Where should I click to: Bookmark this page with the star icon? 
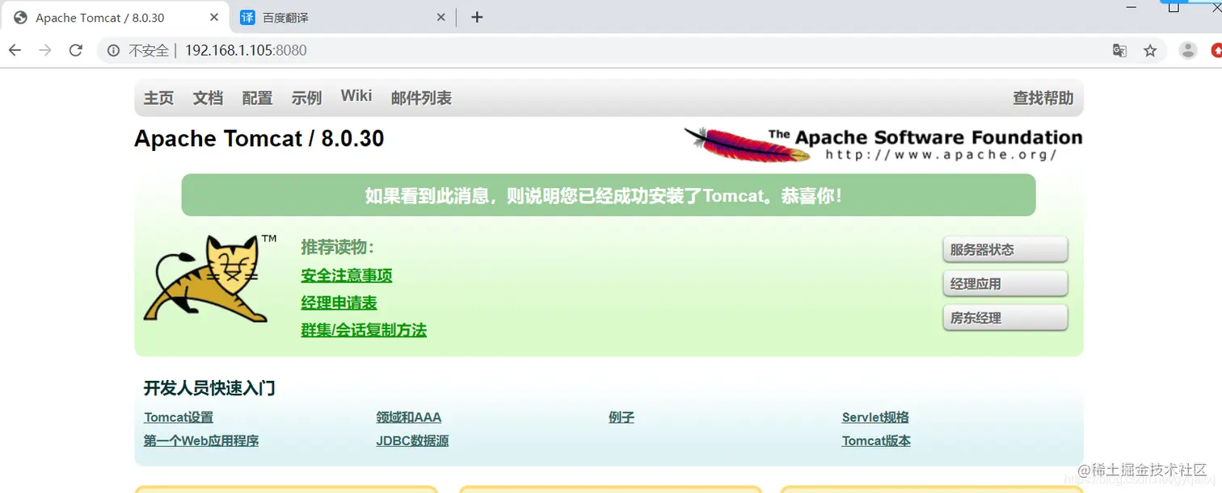1150,50
